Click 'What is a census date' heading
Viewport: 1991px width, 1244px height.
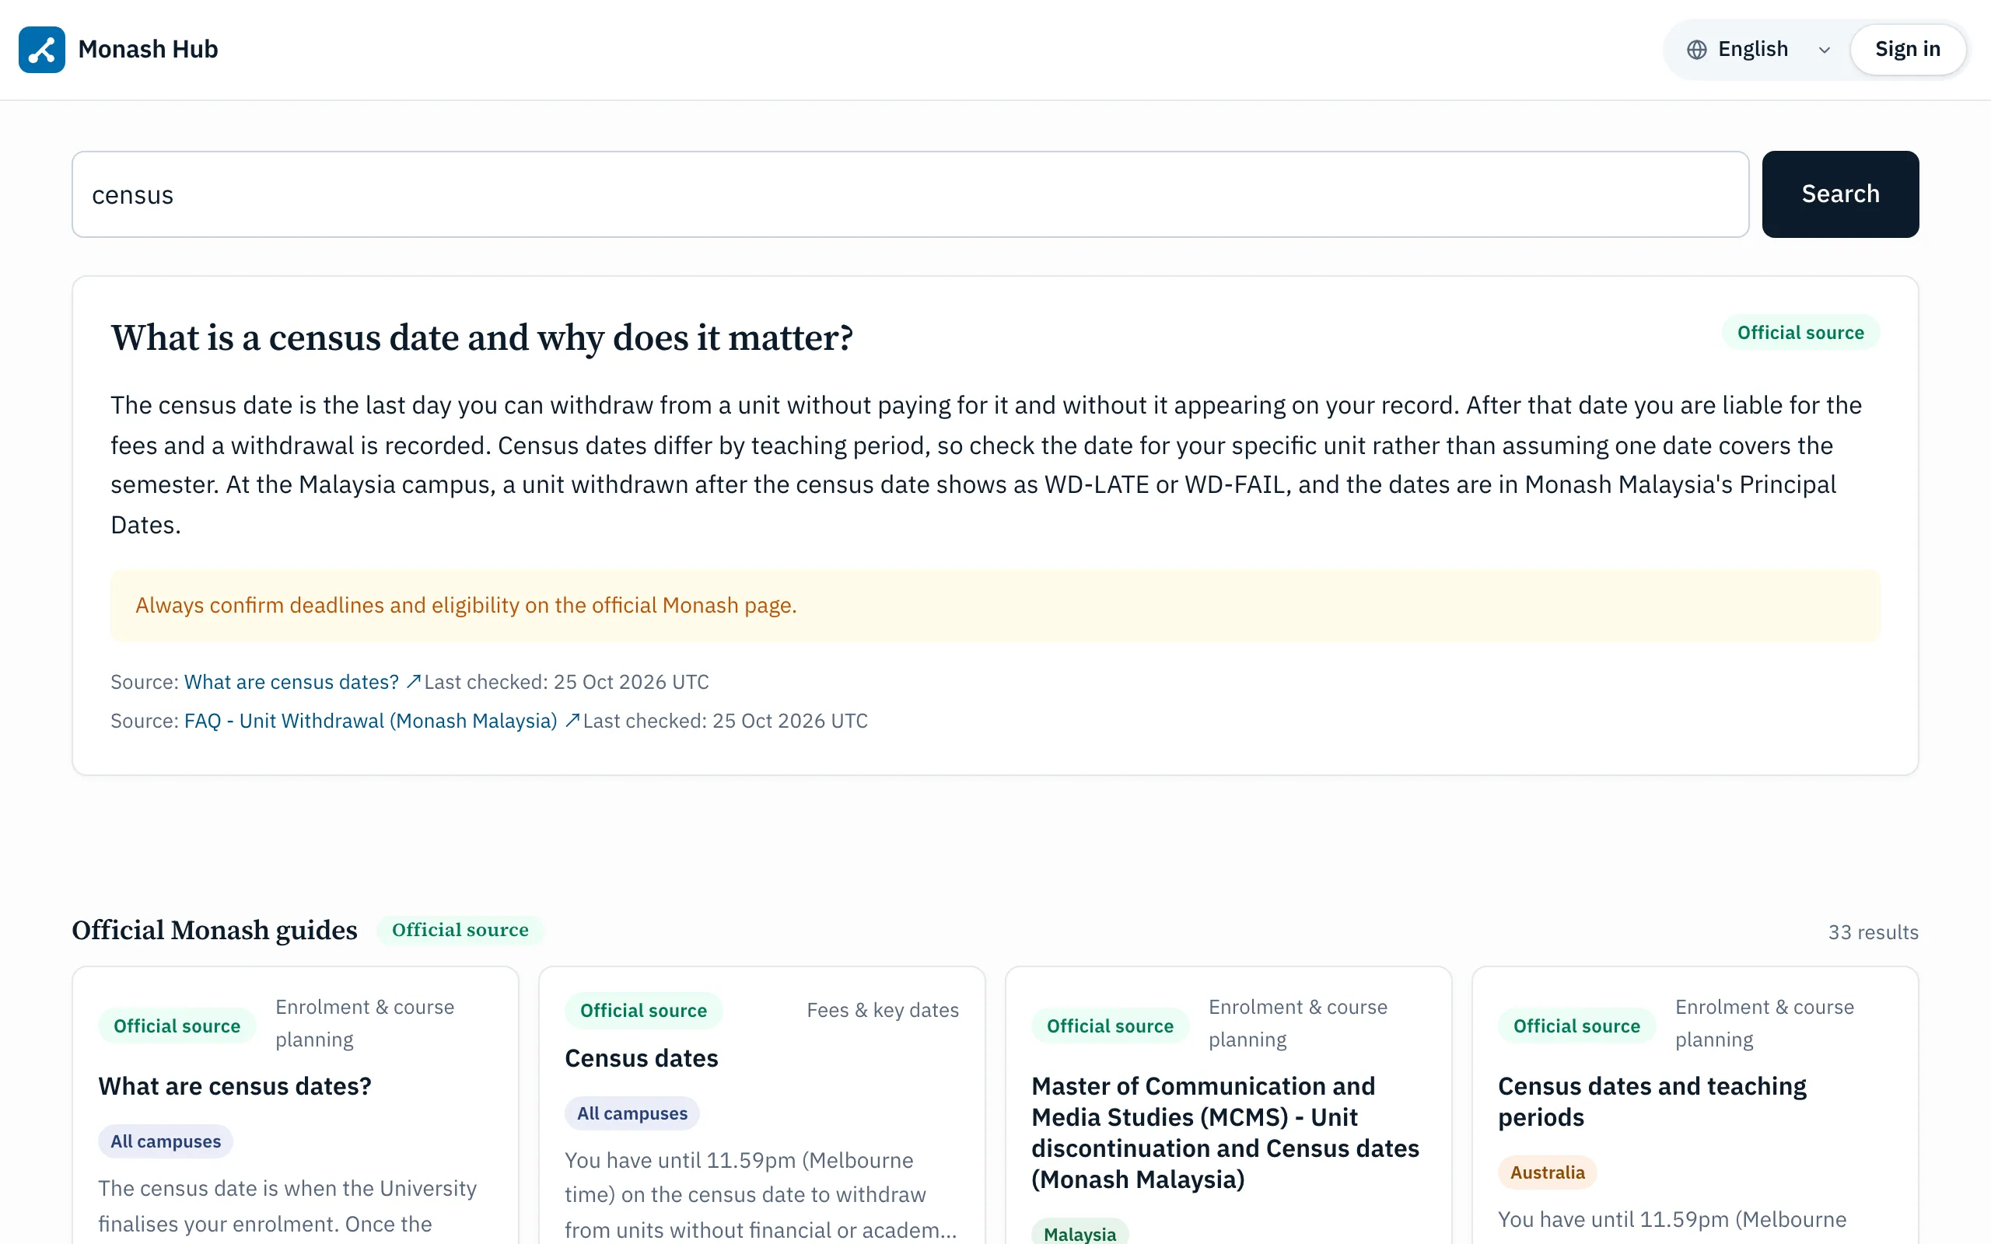tap(482, 338)
